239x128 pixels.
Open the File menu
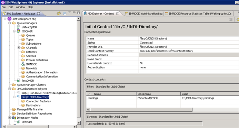[4, 7]
